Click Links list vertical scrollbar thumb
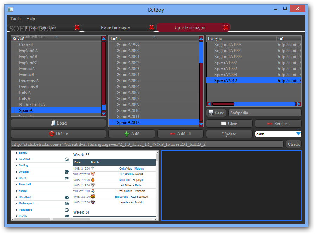 click(201, 92)
